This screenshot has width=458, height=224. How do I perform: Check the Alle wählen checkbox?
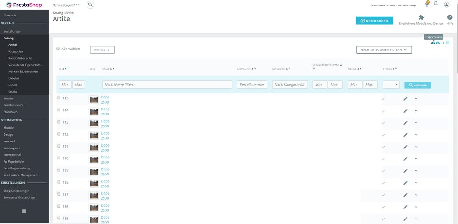pos(58,49)
